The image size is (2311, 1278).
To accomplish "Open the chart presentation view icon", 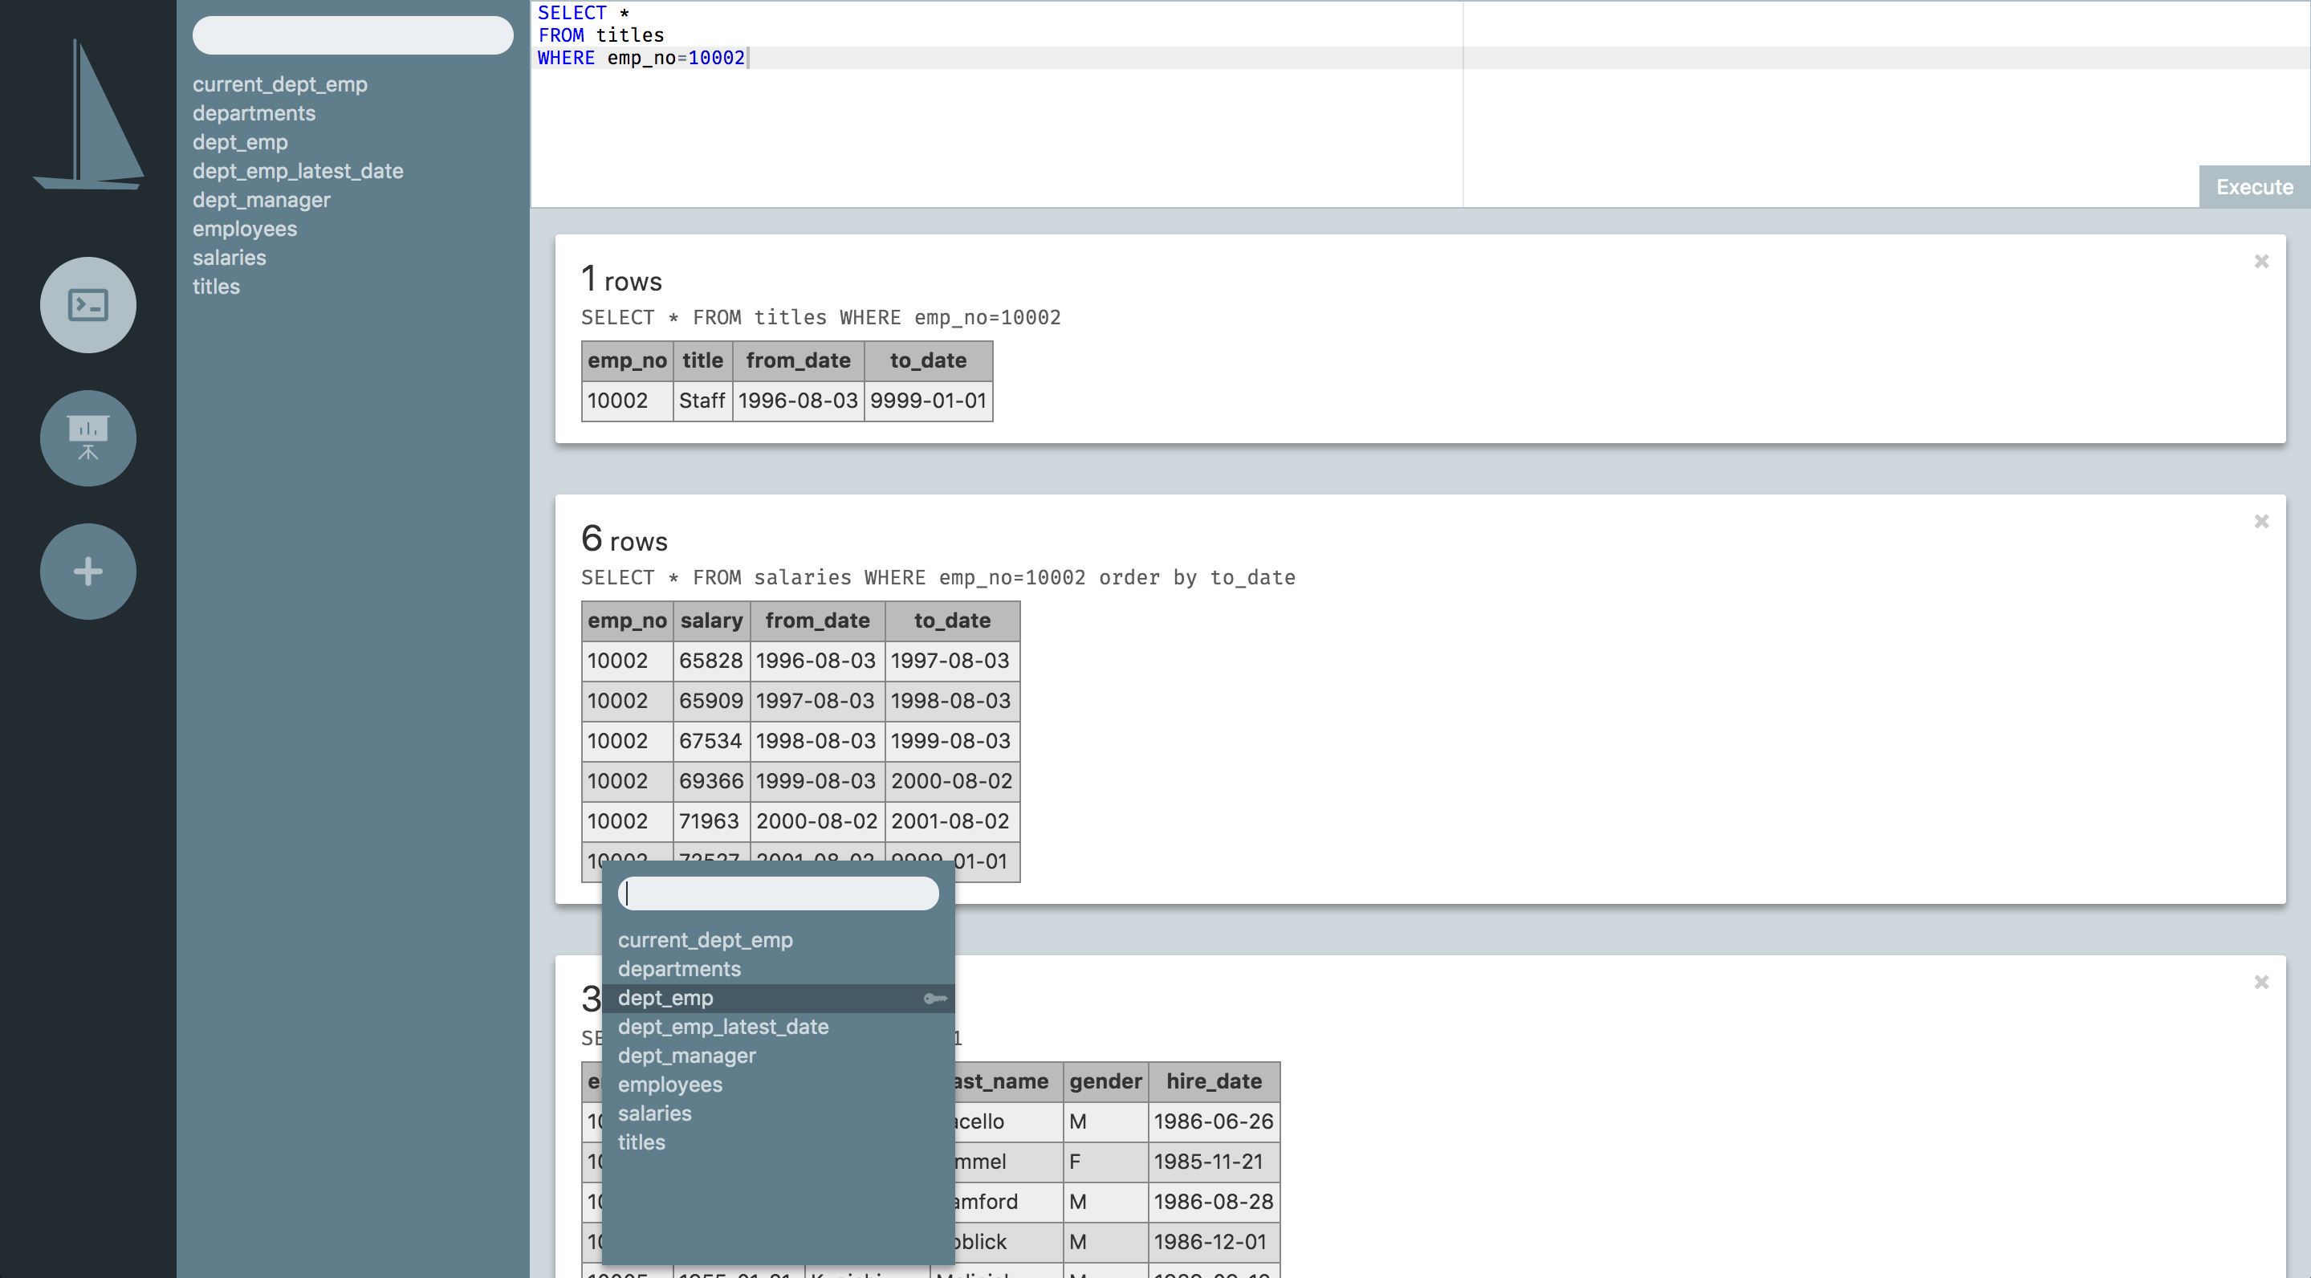I will click(x=87, y=438).
